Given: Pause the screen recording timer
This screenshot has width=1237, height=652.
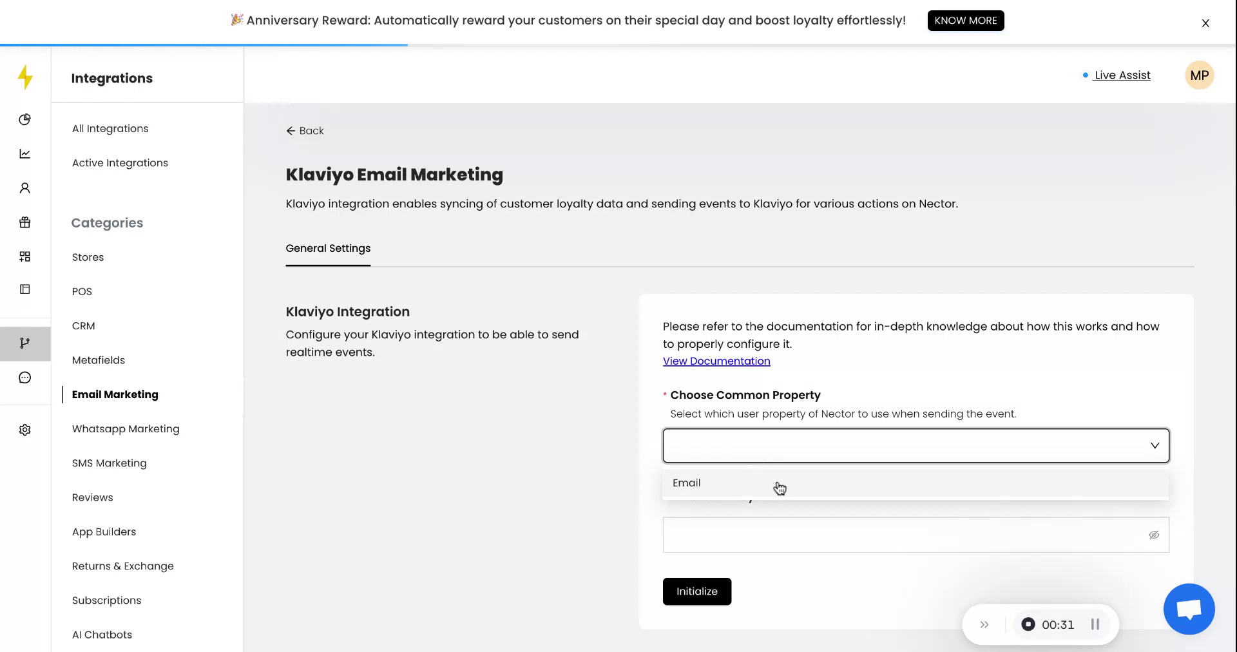Looking at the screenshot, I should tap(1093, 624).
